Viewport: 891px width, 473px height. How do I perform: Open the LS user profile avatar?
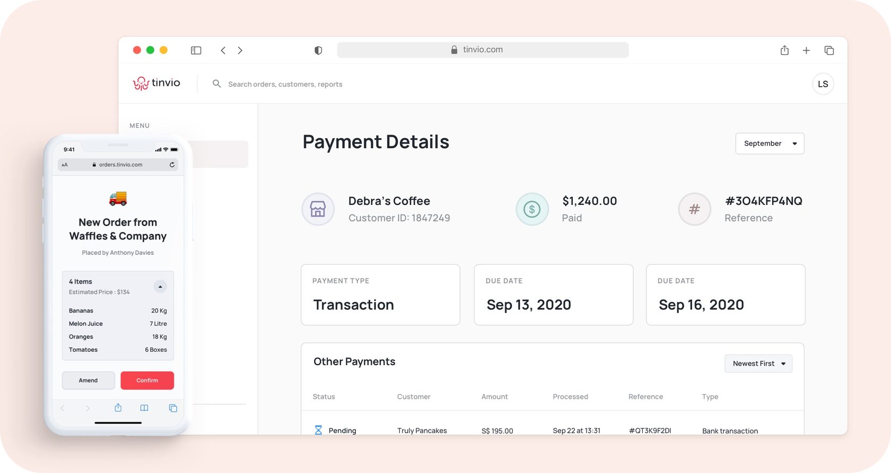(823, 84)
